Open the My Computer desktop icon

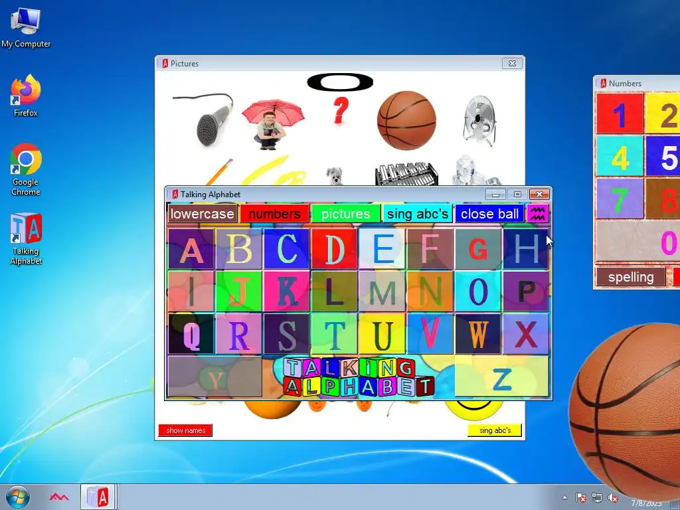click(26, 27)
